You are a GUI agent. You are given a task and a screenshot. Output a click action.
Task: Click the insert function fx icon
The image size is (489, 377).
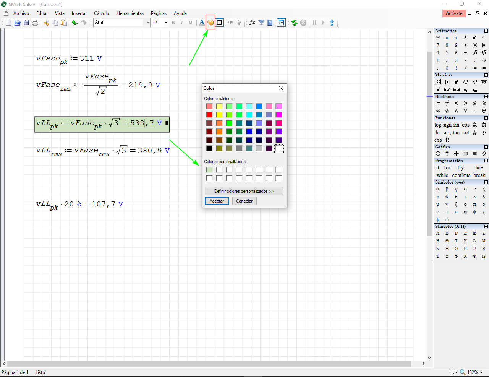(252, 23)
